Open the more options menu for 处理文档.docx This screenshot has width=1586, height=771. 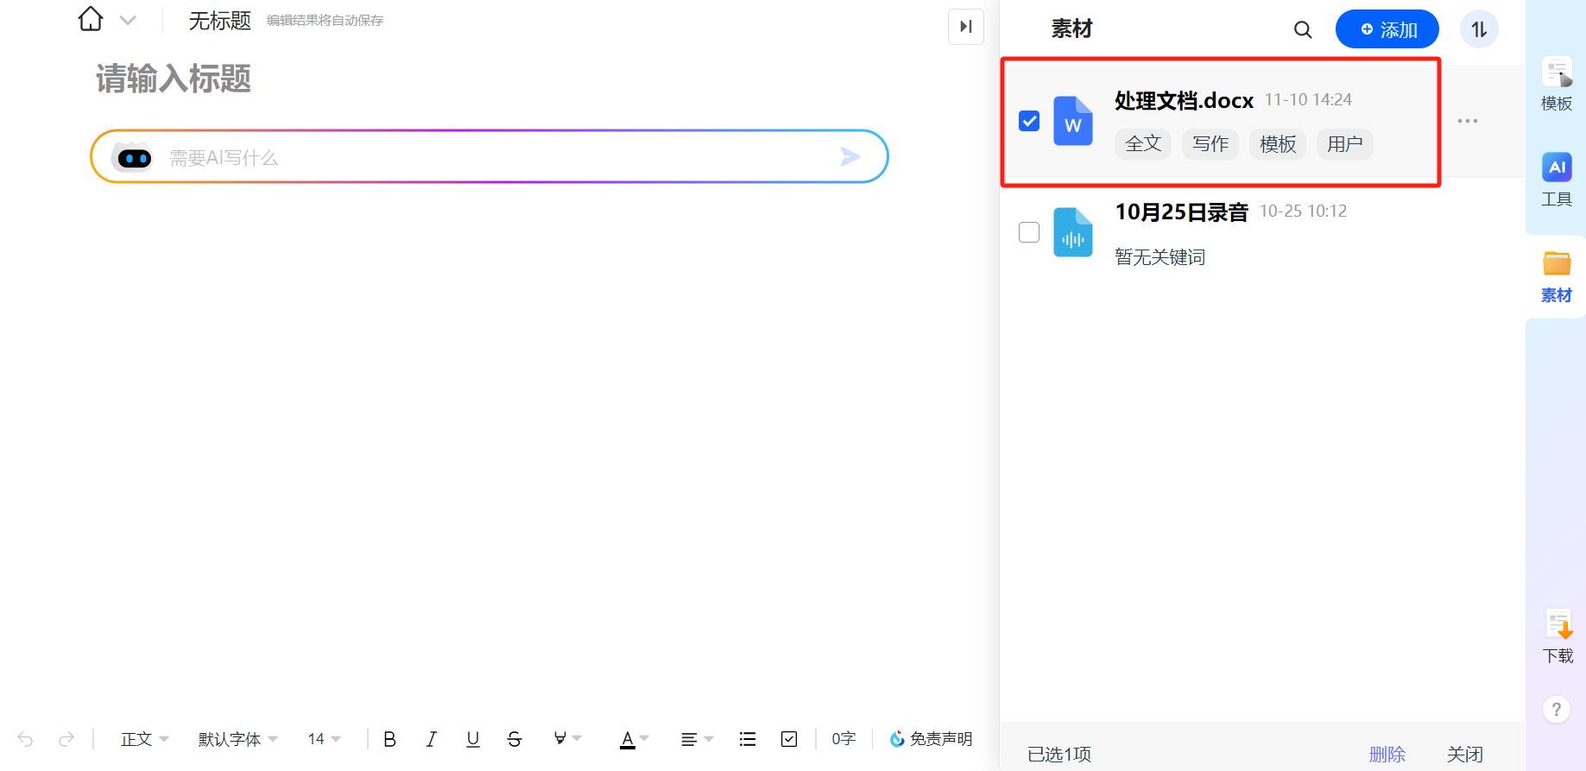pyautogui.click(x=1467, y=121)
